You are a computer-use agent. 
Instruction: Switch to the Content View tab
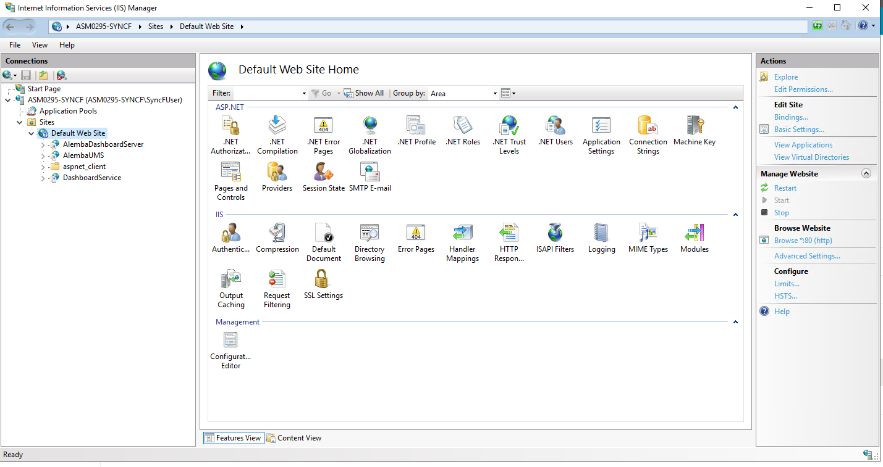294,438
